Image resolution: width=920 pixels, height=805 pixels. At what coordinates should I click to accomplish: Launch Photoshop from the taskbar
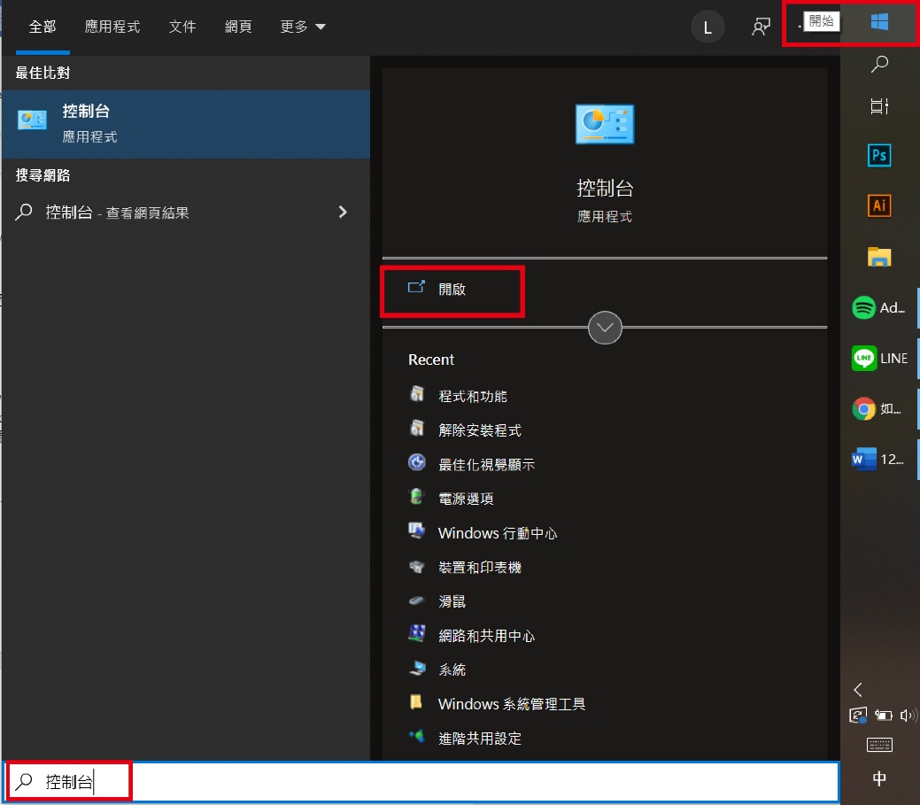click(879, 156)
